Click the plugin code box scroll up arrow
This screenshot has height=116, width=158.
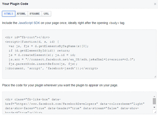tap(154, 96)
